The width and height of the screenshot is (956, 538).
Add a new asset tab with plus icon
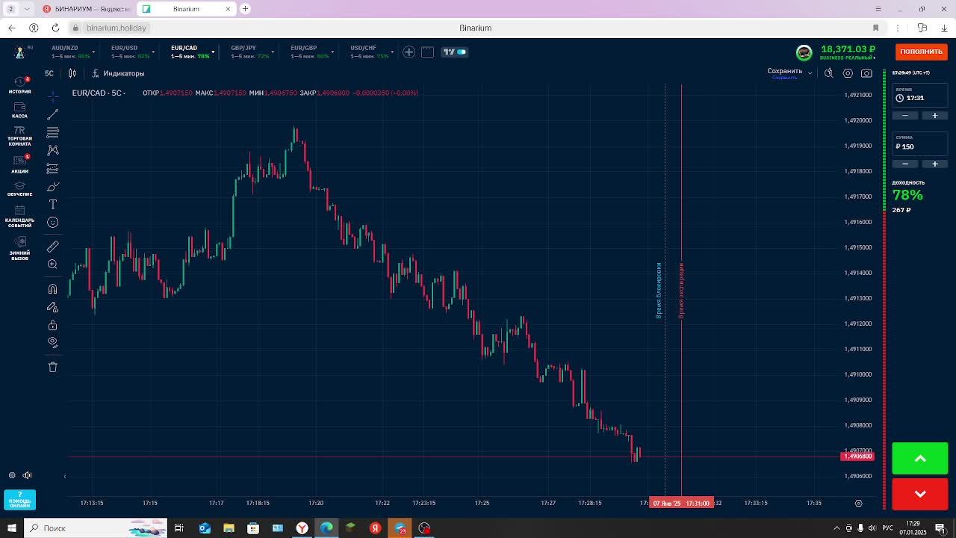tap(409, 52)
